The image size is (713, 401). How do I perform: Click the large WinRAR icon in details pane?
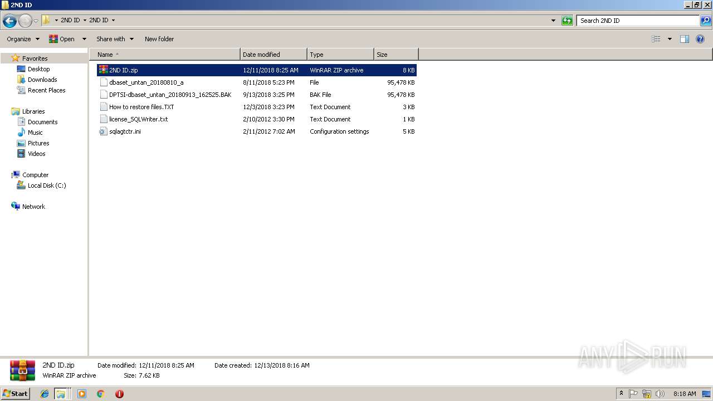pyautogui.click(x=22, y=370)
